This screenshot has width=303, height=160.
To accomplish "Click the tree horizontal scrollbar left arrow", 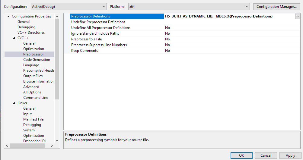I will (7, 146).
